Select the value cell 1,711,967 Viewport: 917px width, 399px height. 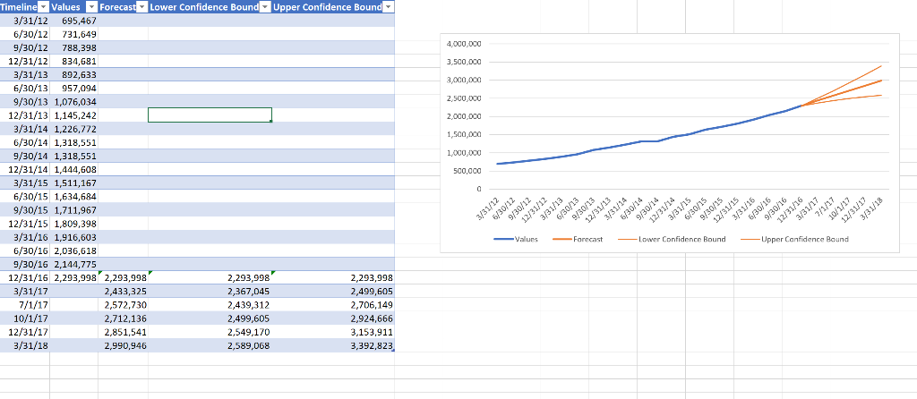click(x=74, y=209)
